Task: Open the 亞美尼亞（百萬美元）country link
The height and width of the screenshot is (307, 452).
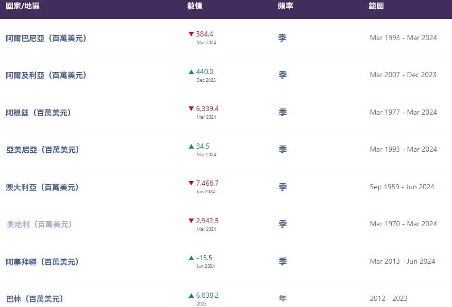Action: coord(43,150)
